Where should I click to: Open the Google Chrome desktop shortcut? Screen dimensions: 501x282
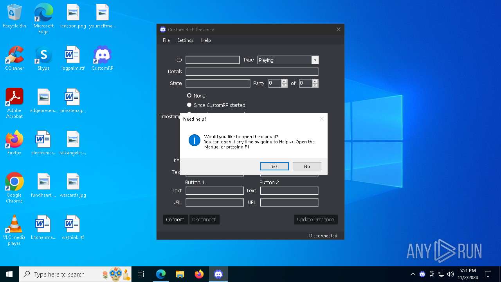pos(14,188)
